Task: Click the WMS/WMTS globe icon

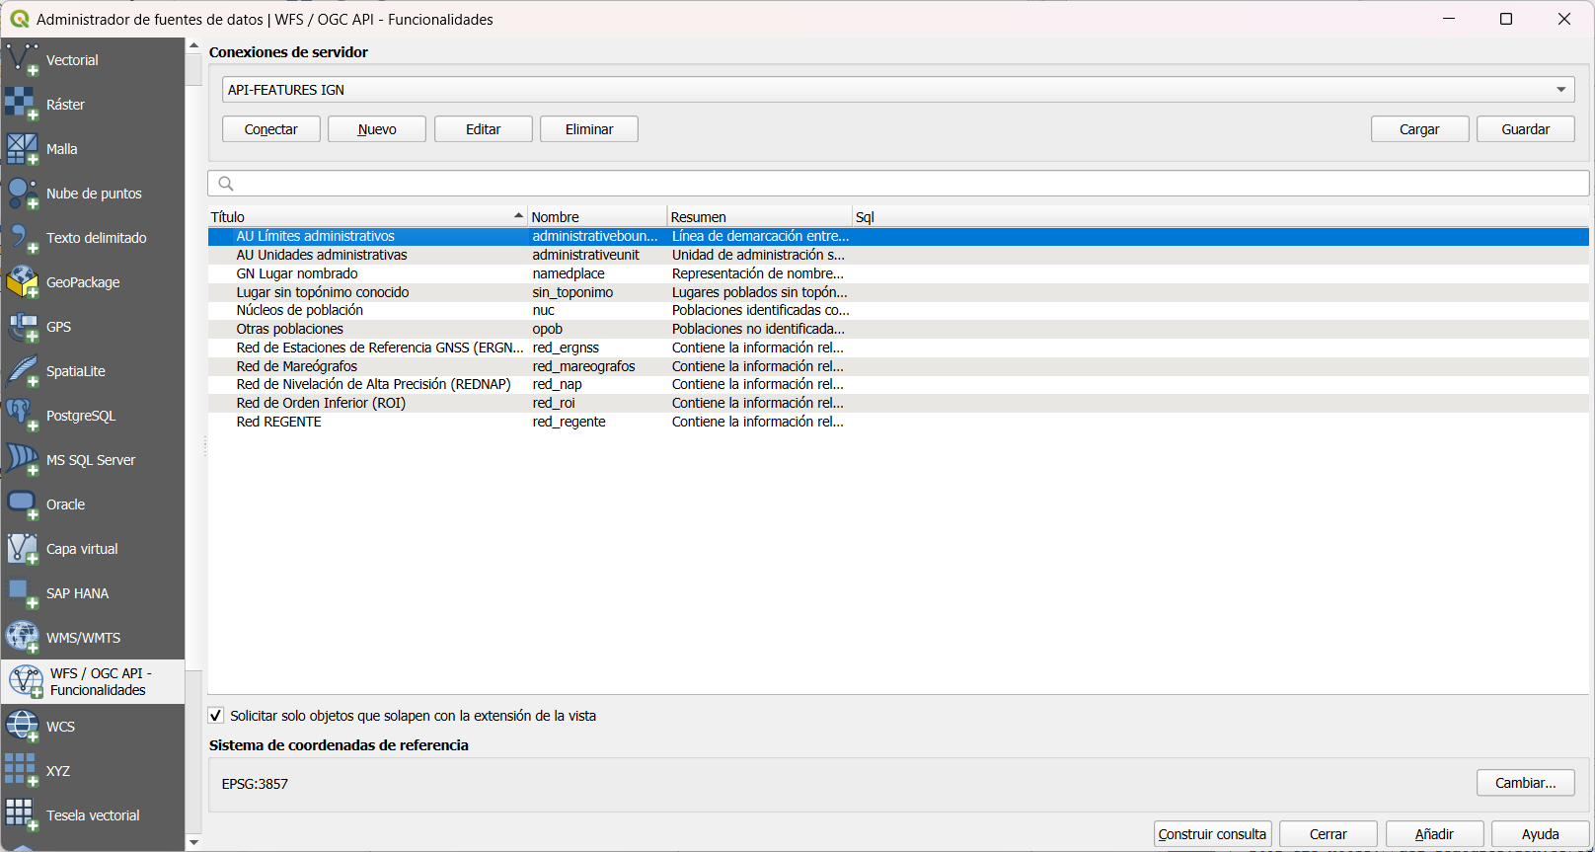Action: click(x=22, y=638)
